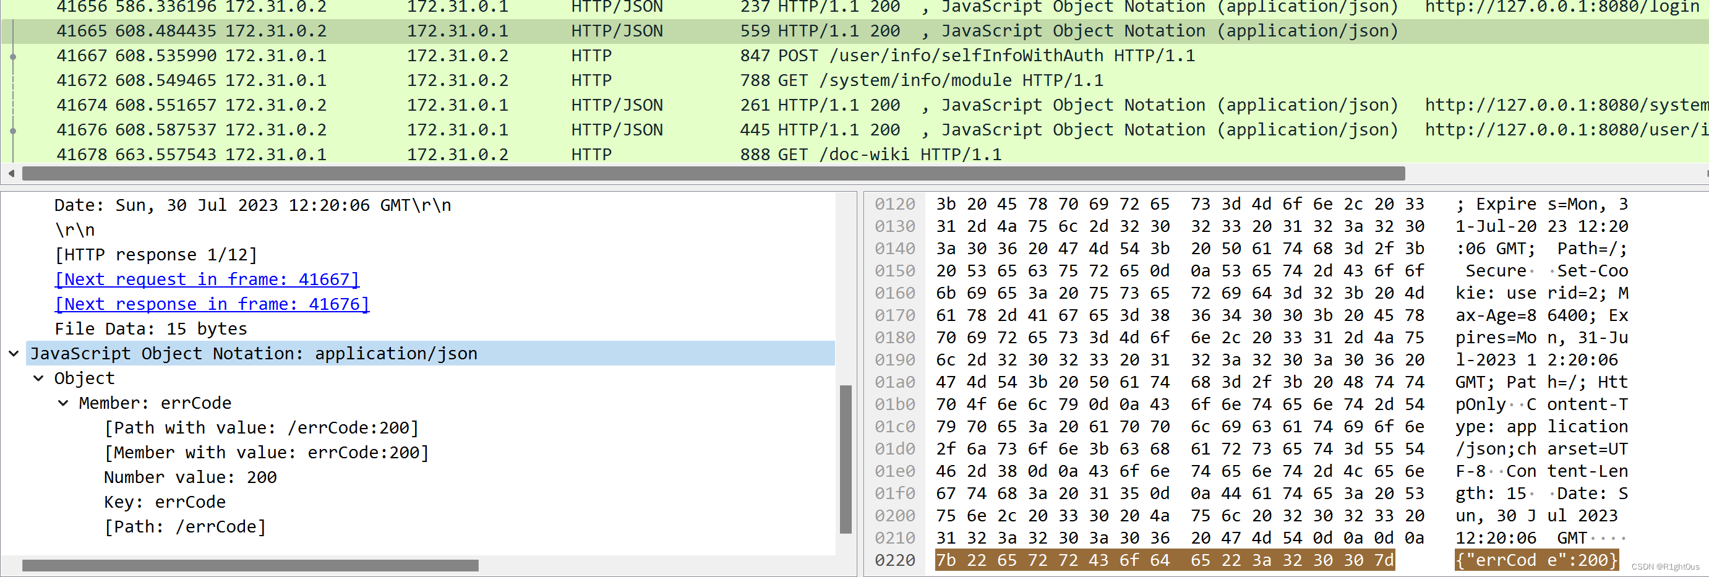Image resolution: width=1709 pixels, height=577 pixels.
Task: Select packet 41674 HTTP/JSON length 261
Action: pos(855,105)
